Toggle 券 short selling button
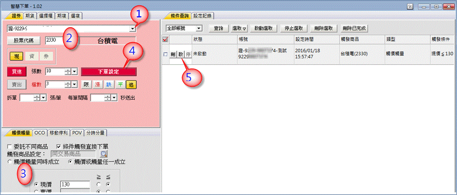Viewport: 457px width, 195px height. click(x=46, y=56)
